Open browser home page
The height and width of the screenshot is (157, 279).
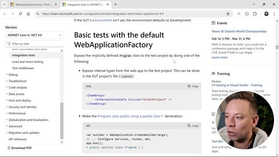click(x=28, y=14)
